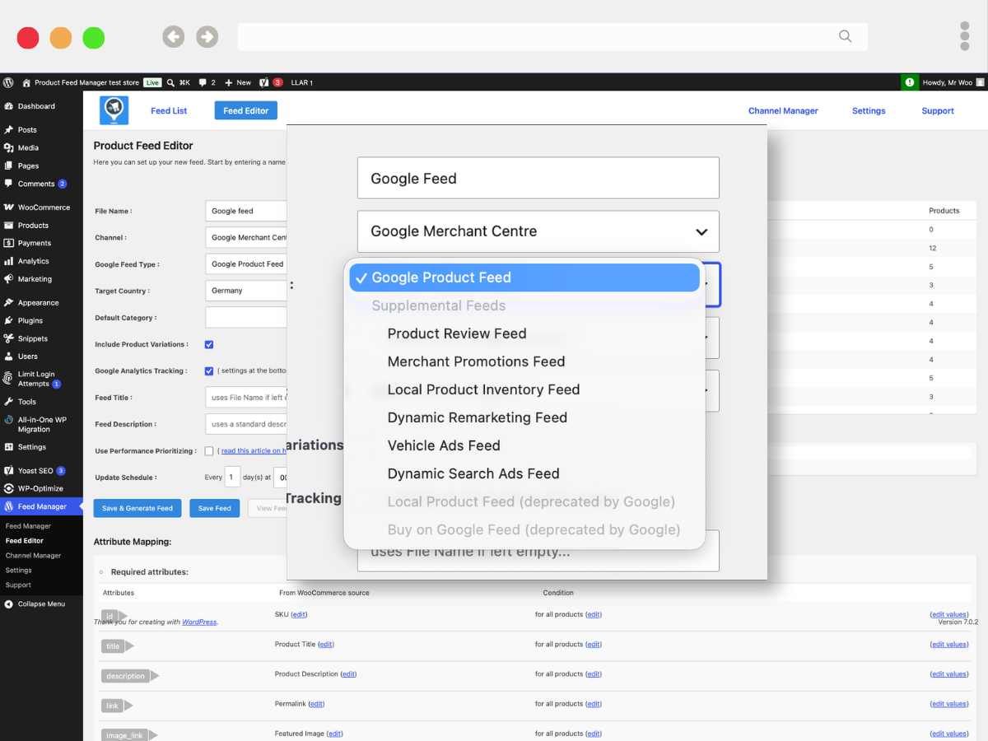
Task: Go back with the browser back arrow
Action: [173, 36]
